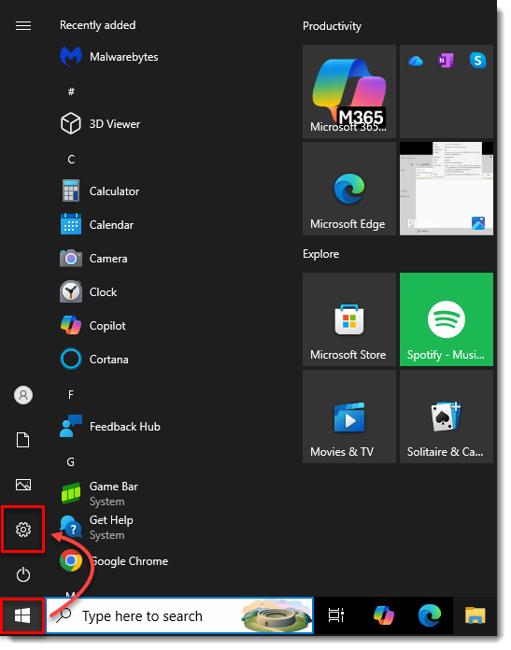Open Task View on the taskbar
This screenshot has height=650, width=511.
pos(336,615)
